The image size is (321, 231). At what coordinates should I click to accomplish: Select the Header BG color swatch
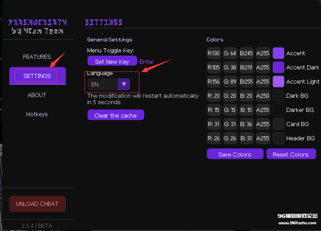pos(278,138)
